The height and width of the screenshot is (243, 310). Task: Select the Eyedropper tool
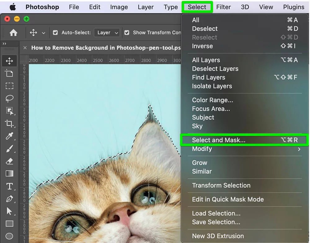pyautogui.click(x=9, y=136)
